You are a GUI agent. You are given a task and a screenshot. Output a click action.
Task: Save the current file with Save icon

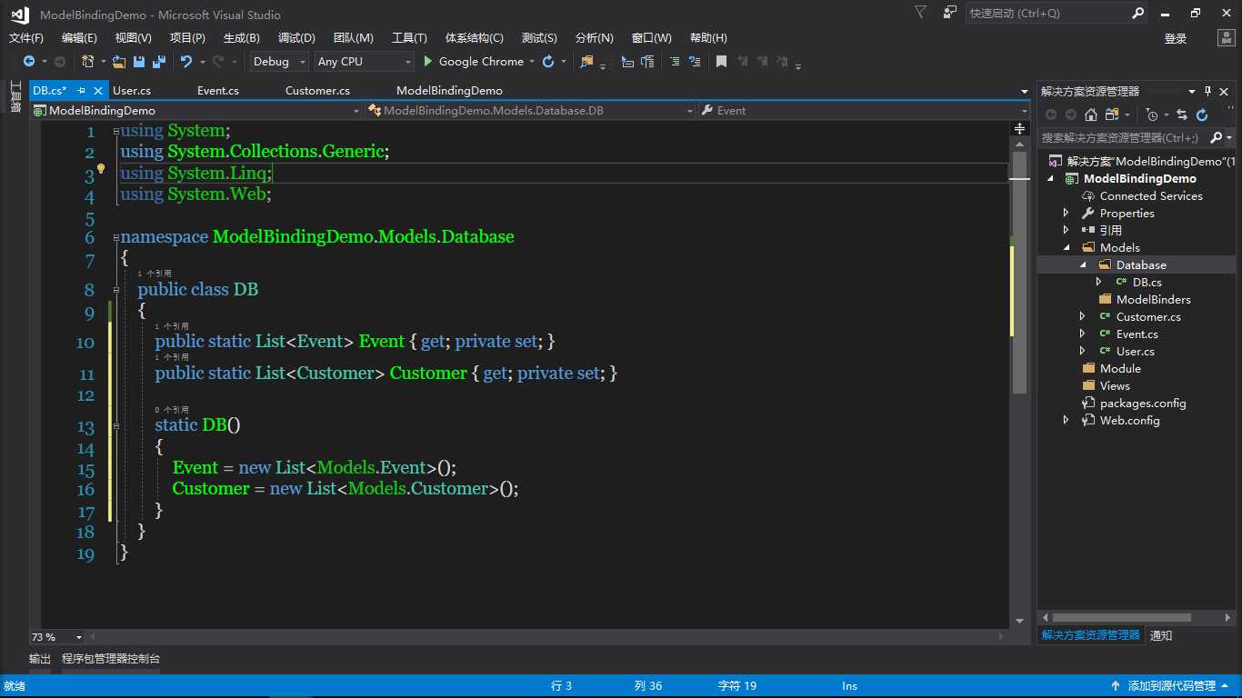139,62
